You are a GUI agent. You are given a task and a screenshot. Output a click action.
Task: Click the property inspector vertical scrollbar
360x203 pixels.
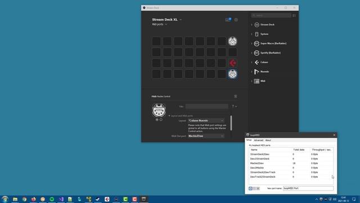click(x=231, y=123)
